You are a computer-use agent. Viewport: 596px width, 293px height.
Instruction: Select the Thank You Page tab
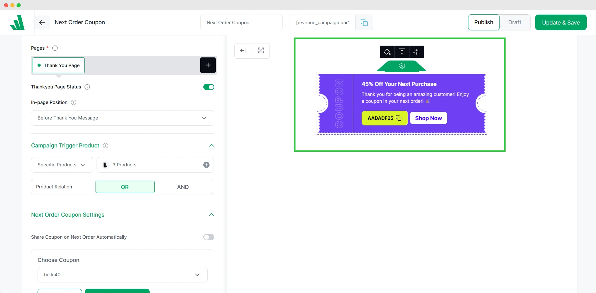[x=59, y=65]
